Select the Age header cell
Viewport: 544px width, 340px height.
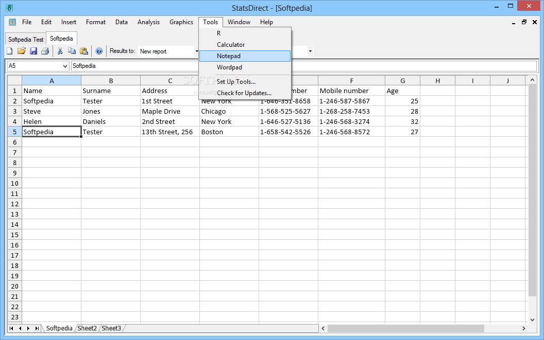coord(402,91)
